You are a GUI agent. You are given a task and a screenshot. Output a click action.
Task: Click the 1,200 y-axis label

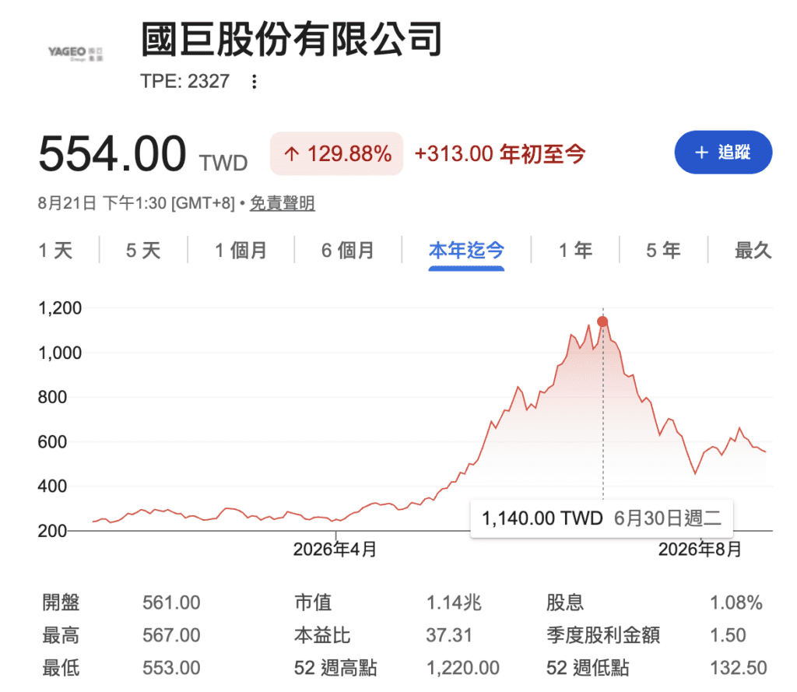tap(60, 307)
